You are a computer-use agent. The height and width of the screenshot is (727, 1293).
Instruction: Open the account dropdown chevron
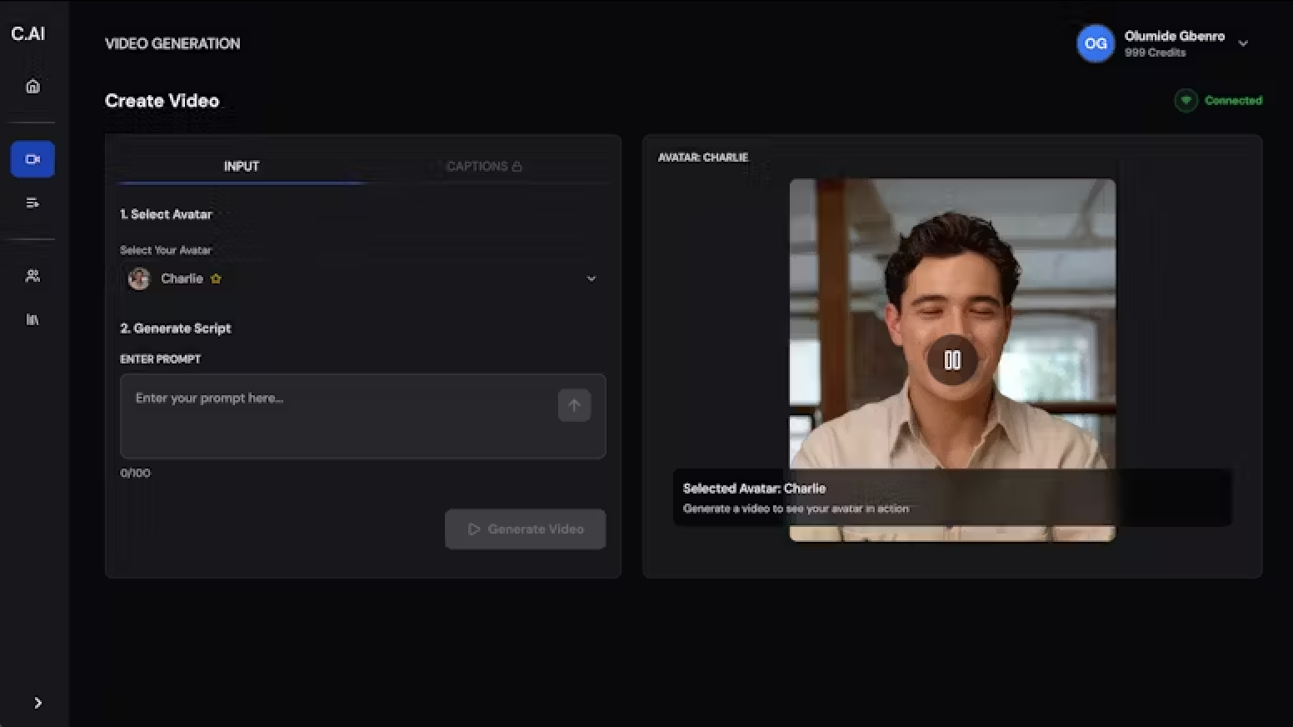point(1243,43)
